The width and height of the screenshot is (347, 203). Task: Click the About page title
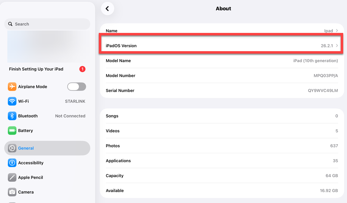pyautogui.click(x=223, y=9)
